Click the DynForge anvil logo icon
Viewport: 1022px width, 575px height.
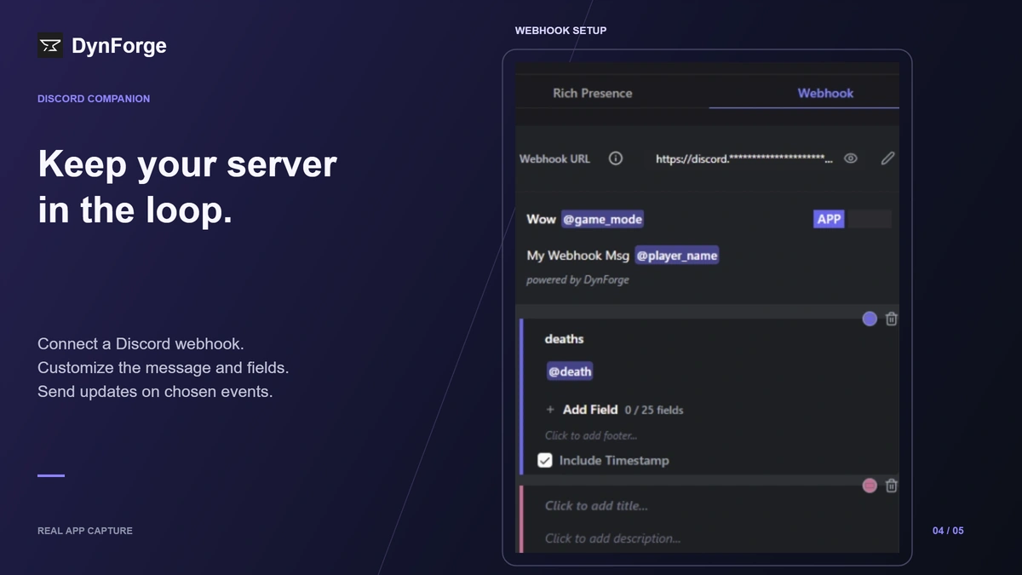tap(50, 46)
